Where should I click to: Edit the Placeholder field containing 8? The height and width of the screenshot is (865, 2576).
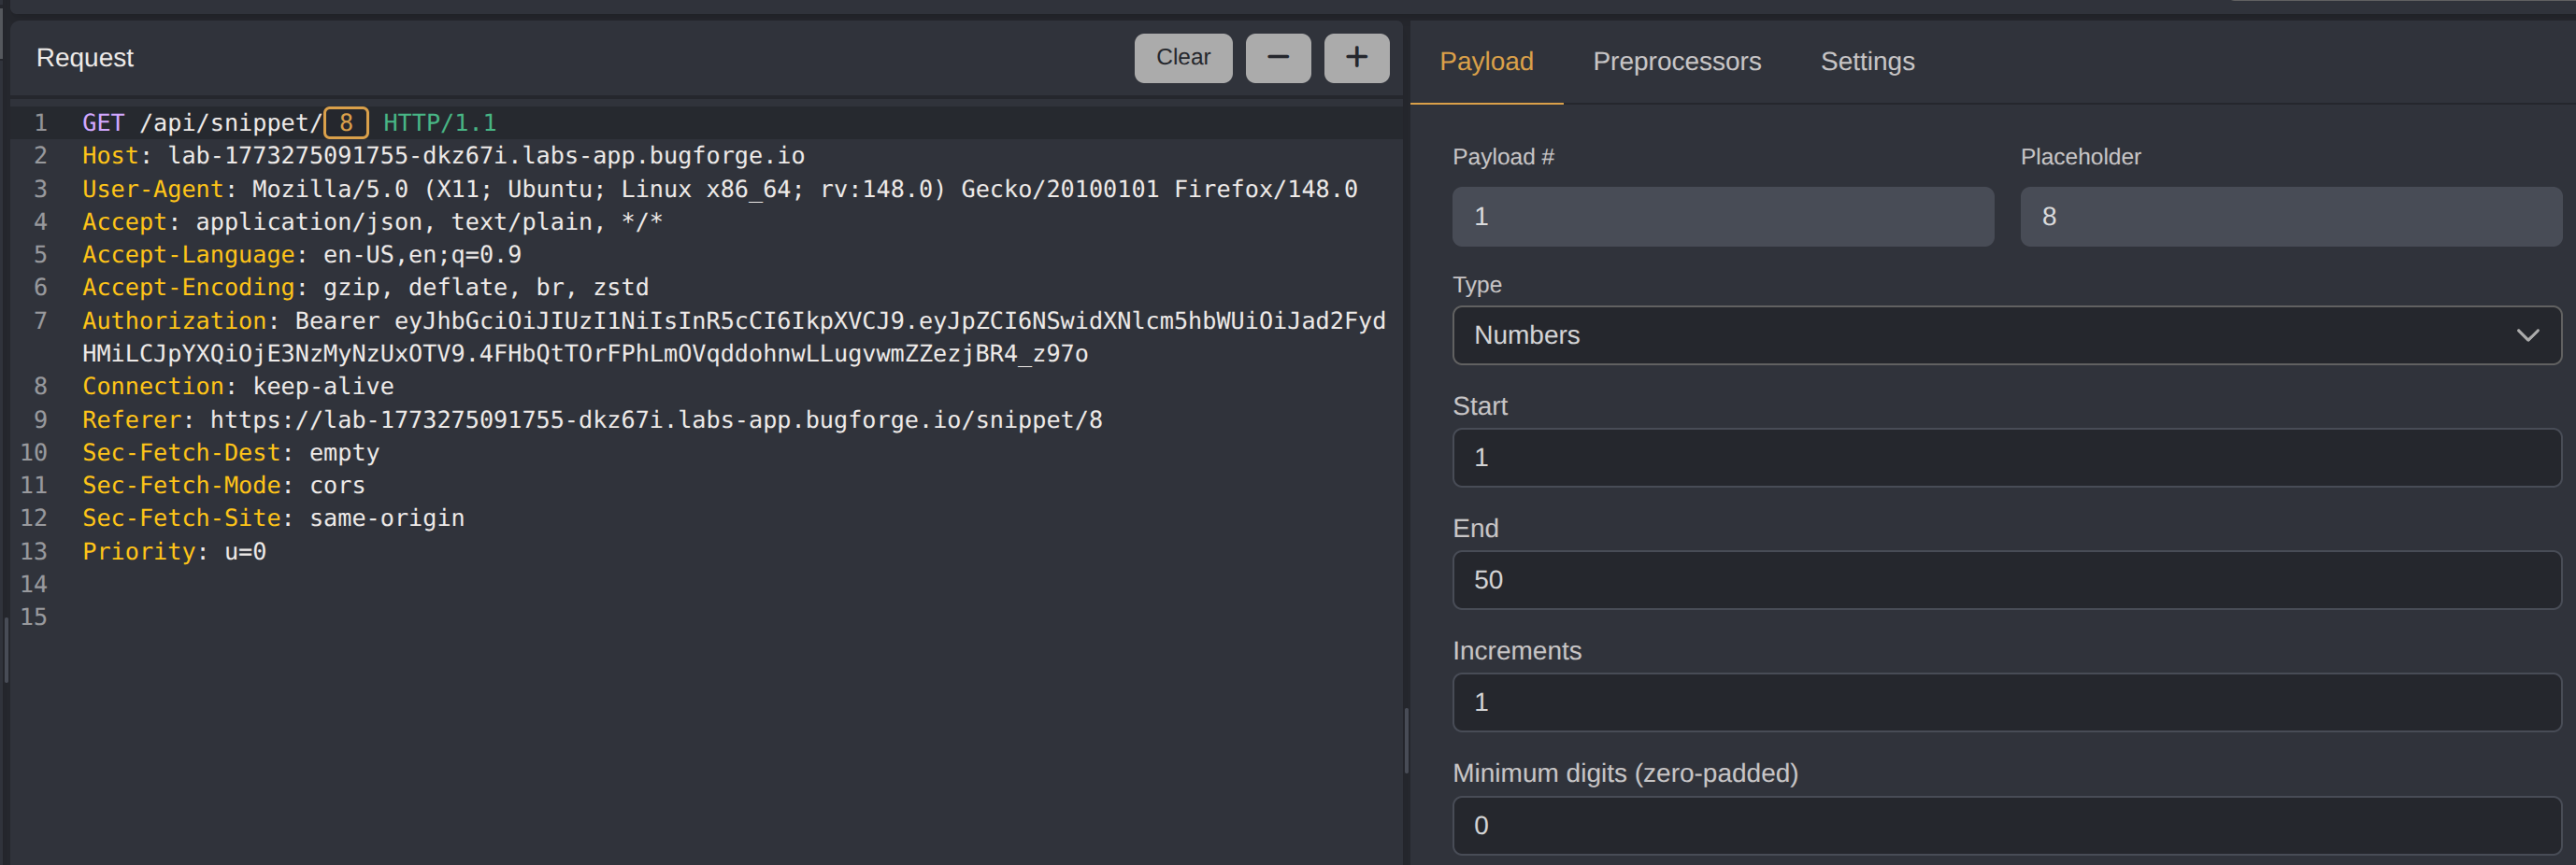click(x=2289, y=216)
